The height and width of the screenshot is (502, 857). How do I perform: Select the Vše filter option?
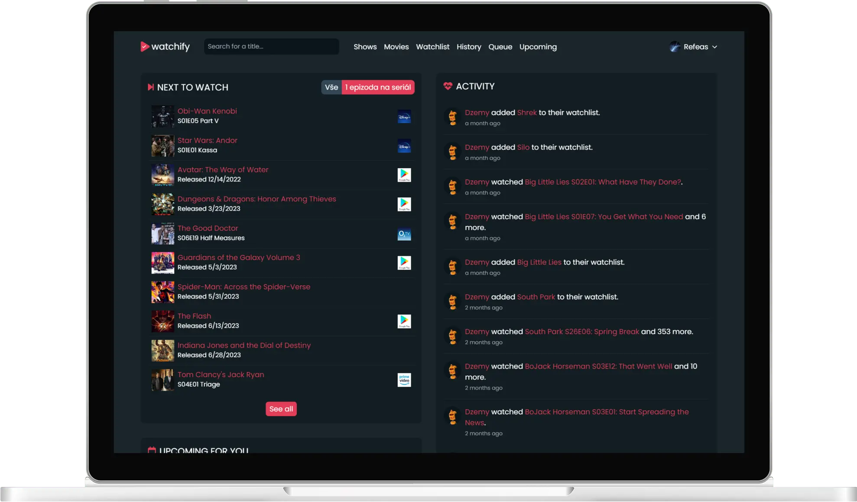coord(331,87)
